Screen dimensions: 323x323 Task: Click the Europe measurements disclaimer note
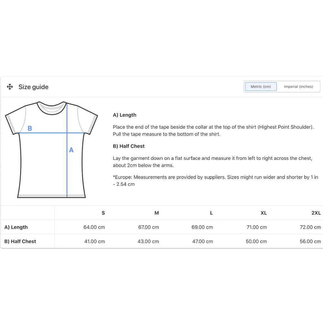click(215, 181)
